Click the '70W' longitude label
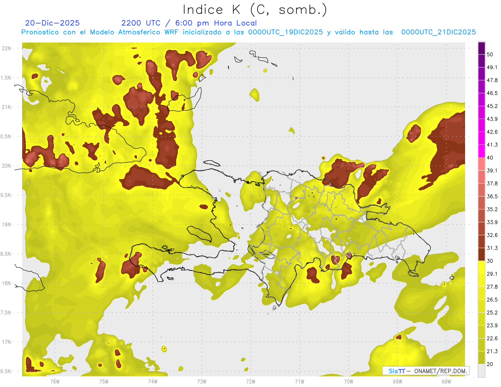501x387 pixels. [349, 381]
